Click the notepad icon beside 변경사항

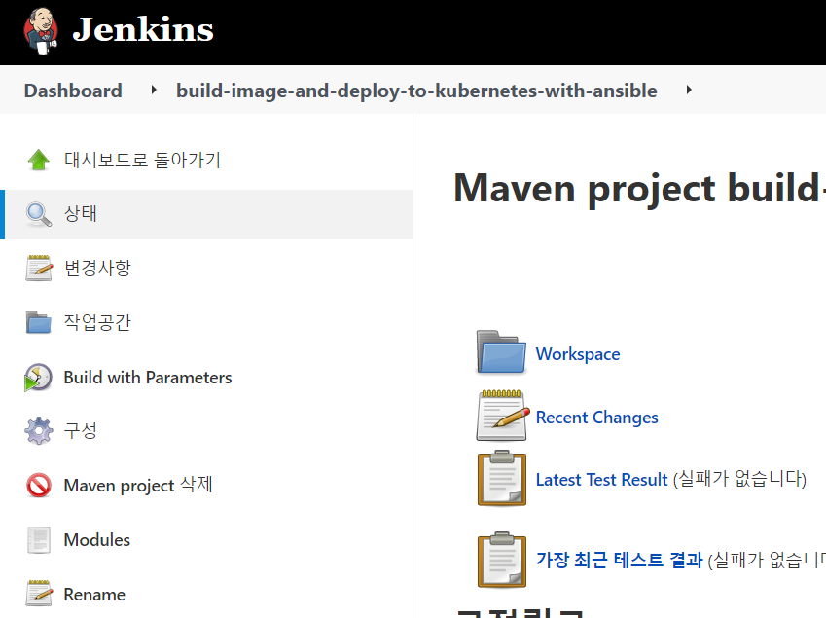39,269
